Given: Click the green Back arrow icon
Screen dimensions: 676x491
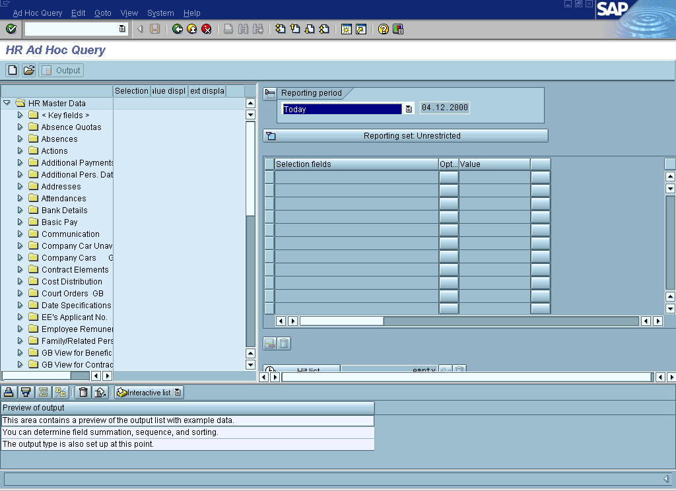Looking at the screenshot, I should pyautogui.click(x=177, y=29).
